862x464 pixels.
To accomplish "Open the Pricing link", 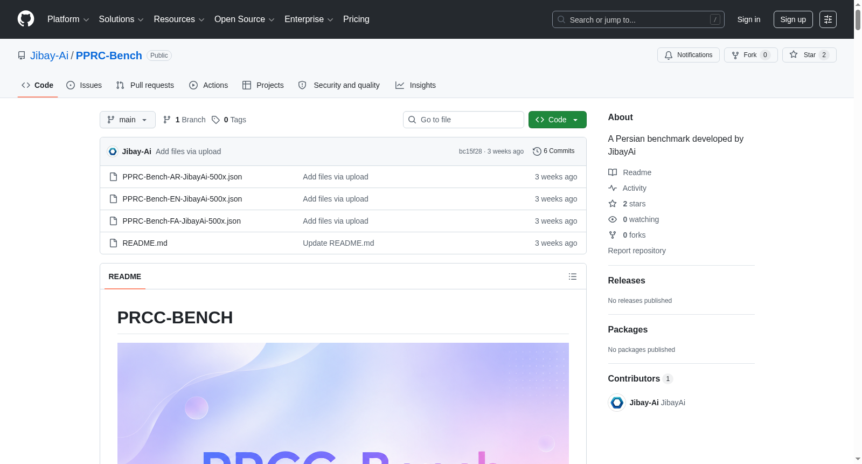I will click(x=356, y=19).
